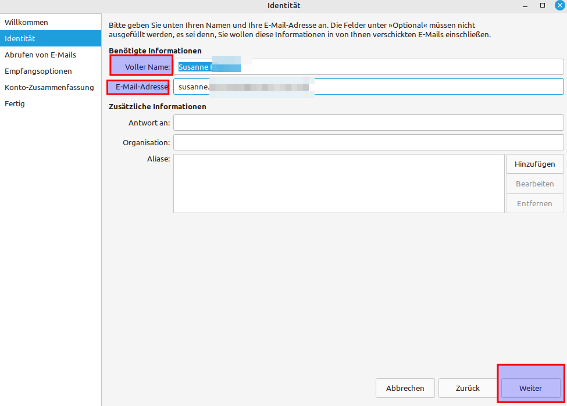
Task: Select the Fertig step in sidebar
Action: pyautogui.click(x=15, y=103)
